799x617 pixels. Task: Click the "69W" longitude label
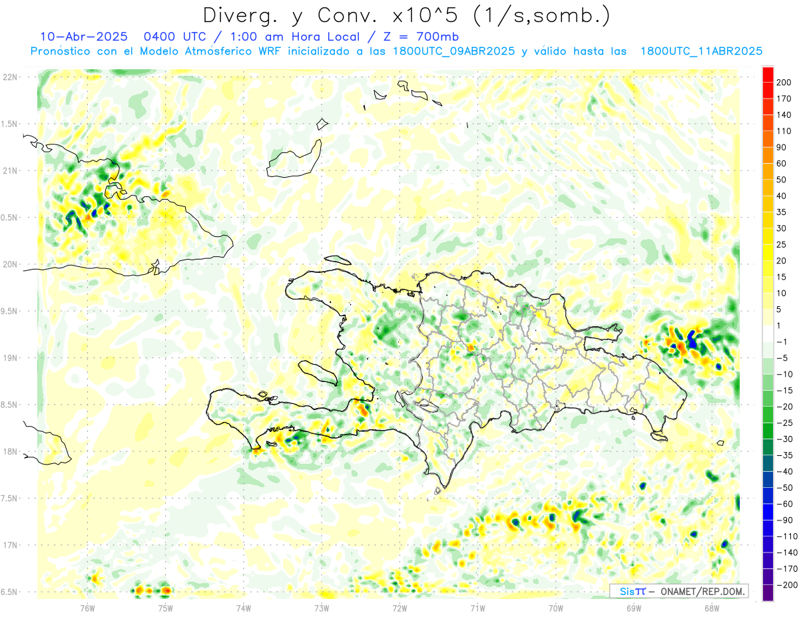click(x=634, y=608)
